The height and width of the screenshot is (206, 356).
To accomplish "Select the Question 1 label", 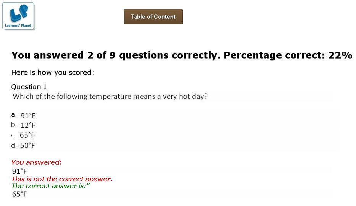I will point(29,87).
